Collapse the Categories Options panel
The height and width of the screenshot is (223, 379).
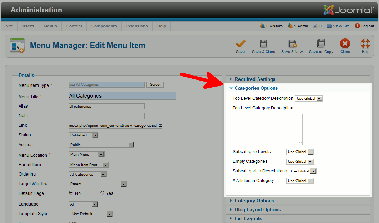298,88
